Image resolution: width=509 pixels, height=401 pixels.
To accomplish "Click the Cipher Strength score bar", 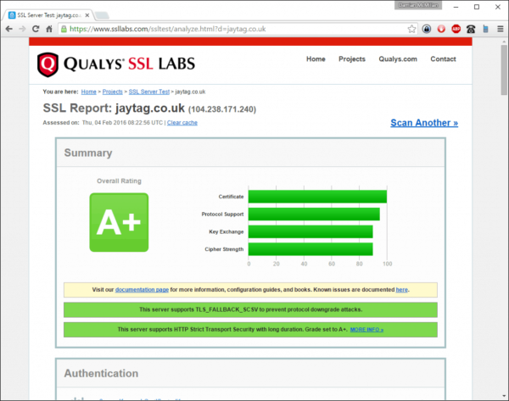I will point(310,249).
